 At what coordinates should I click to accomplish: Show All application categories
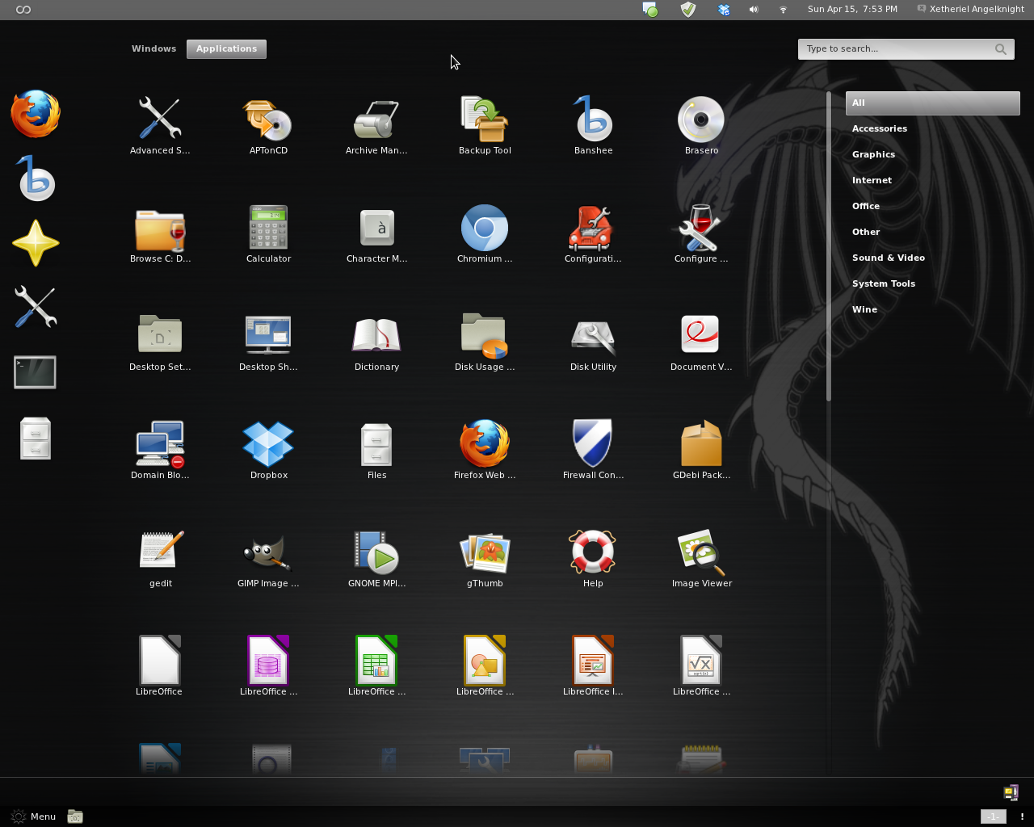(932, 103)
